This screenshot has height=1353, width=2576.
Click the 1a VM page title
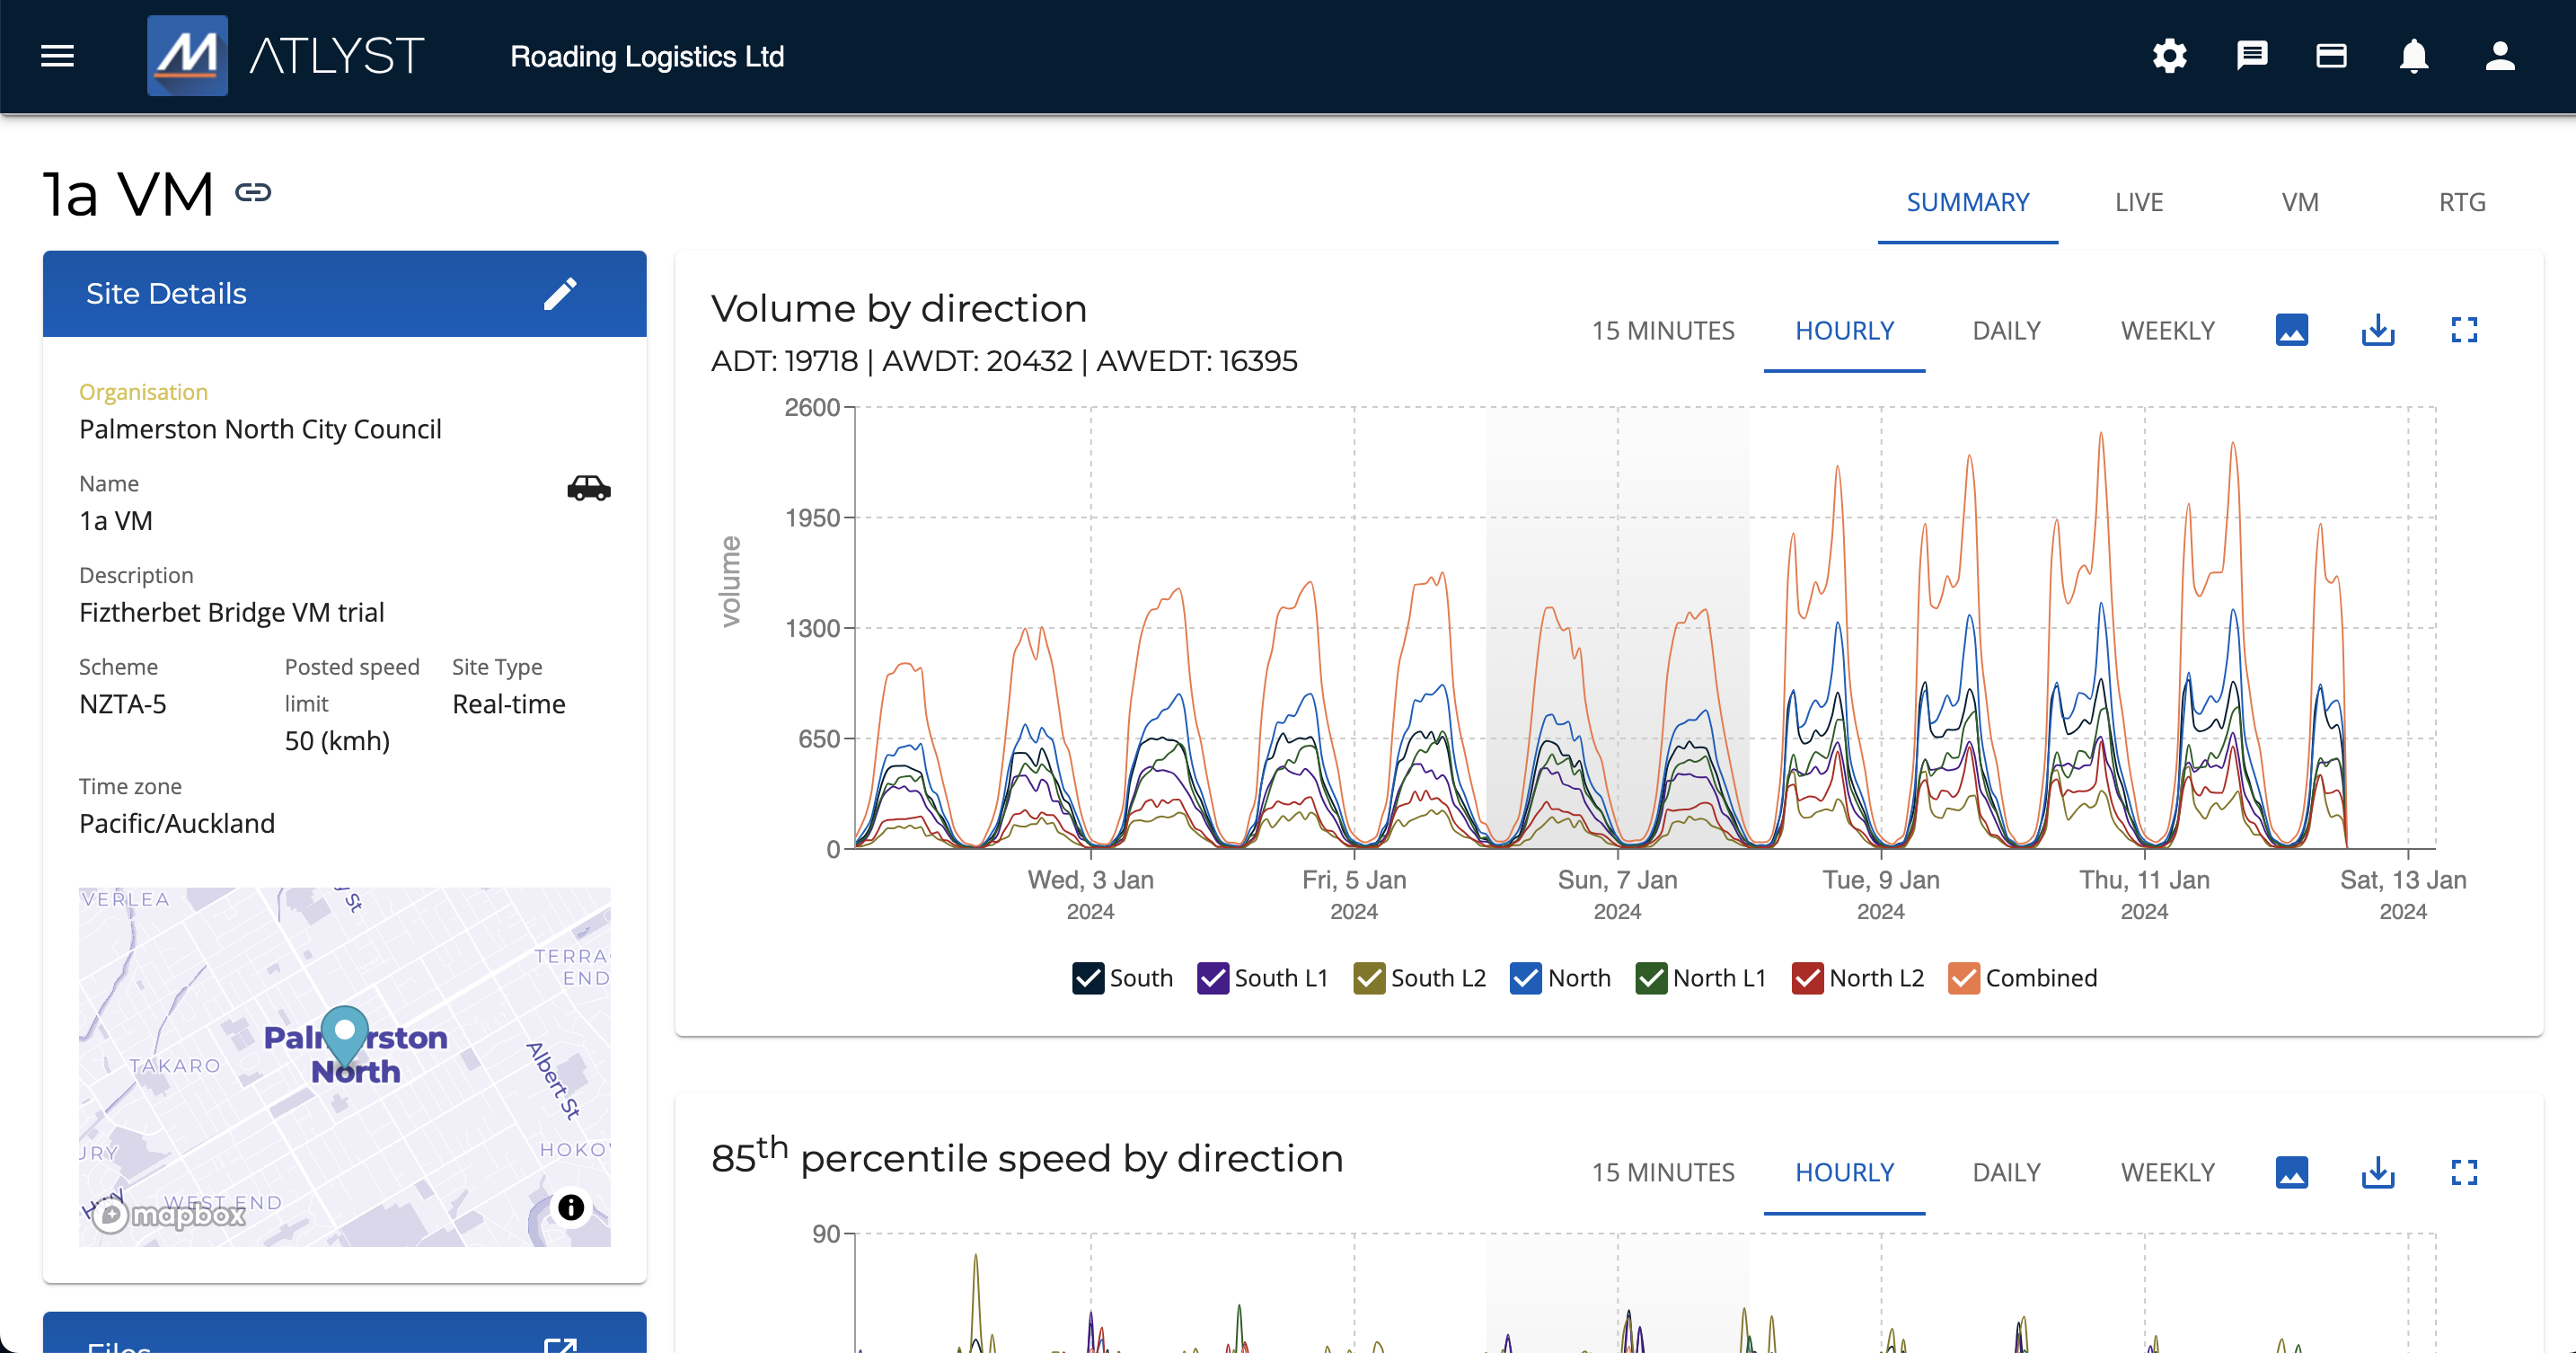pos(128,193)
